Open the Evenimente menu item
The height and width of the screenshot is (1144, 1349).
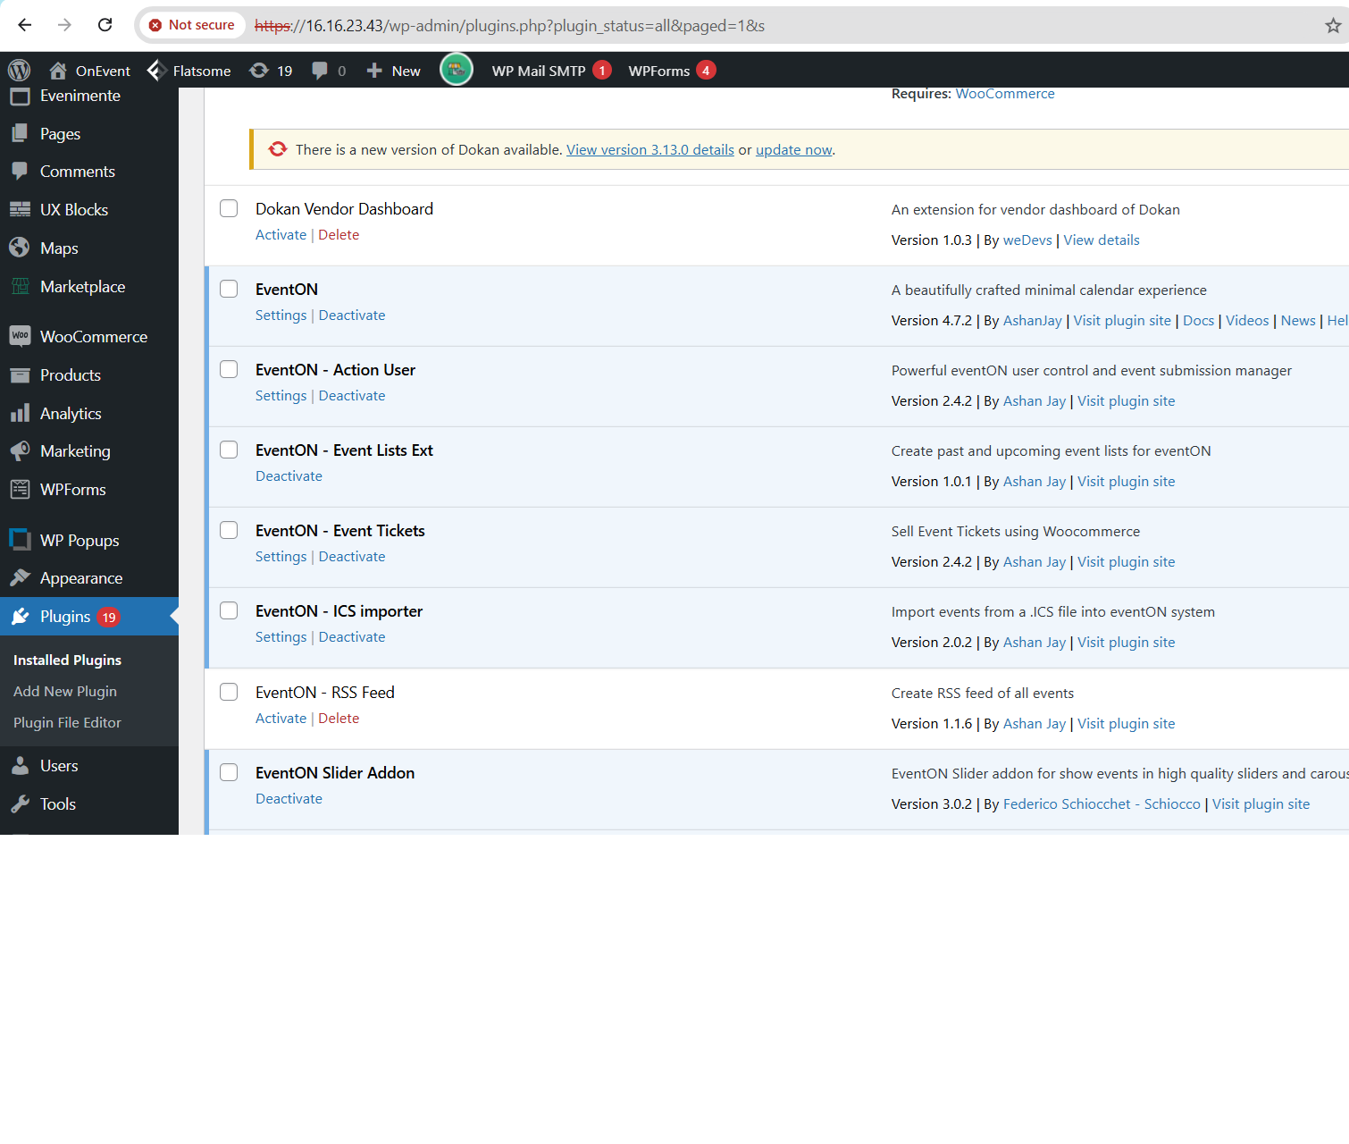(x=80, y=96)
